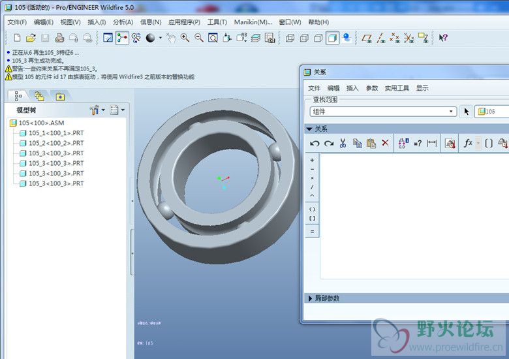This screenshot has width=509, height=359.
Task: Open the 分析(A) menu
Action: [x=123, y=22]
